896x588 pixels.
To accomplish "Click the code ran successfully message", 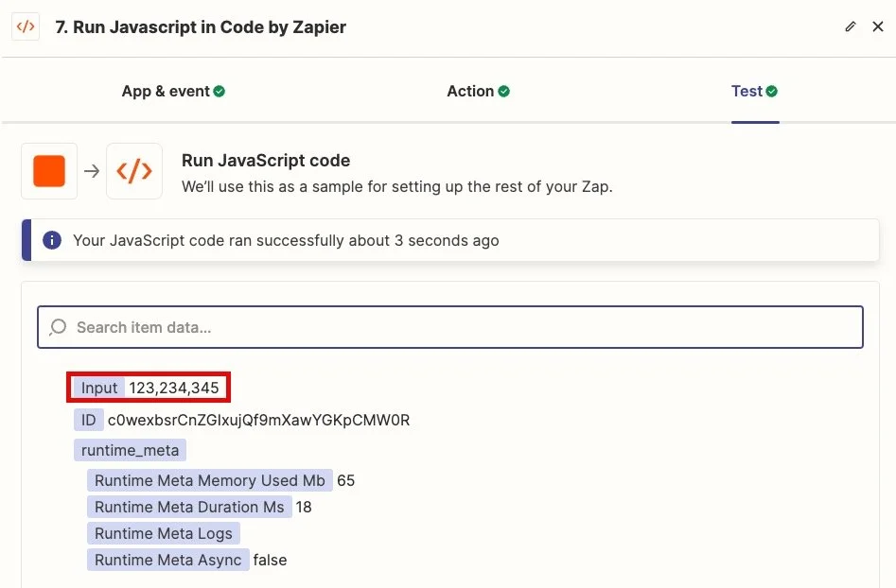I will (x=286, y=240).
